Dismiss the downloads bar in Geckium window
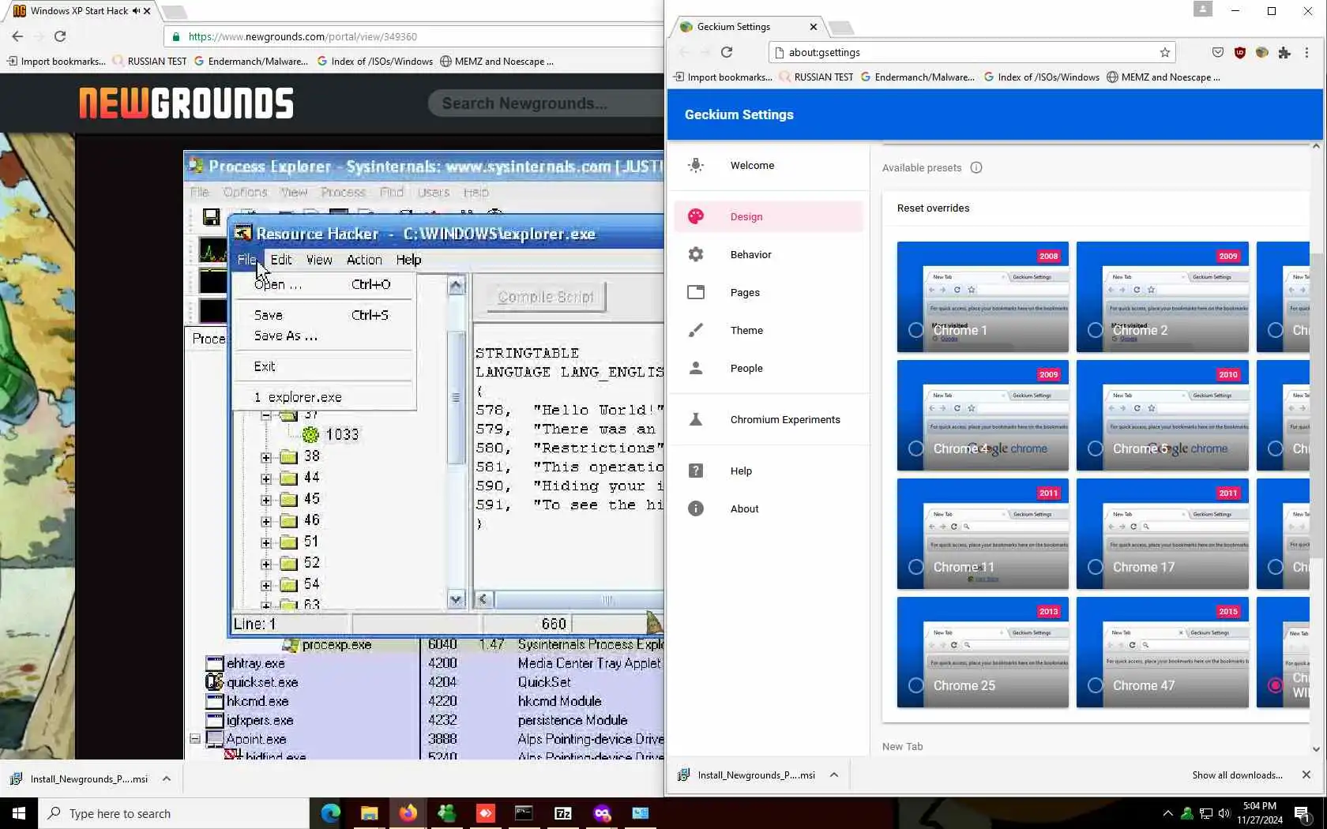The image size is (1327, 829). point(1306,775)
